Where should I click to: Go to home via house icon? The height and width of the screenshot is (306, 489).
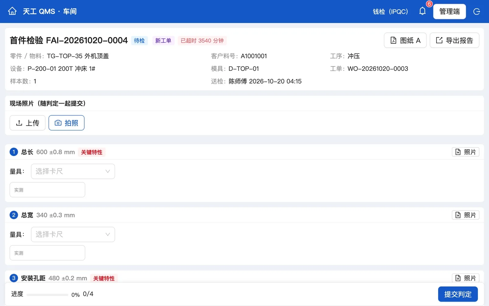point(12,11)
